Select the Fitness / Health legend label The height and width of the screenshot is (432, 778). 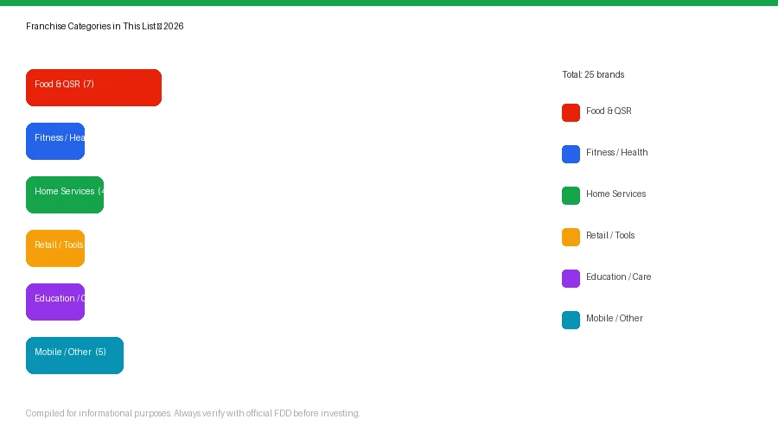pyautogui.click(x=616, y=153)
